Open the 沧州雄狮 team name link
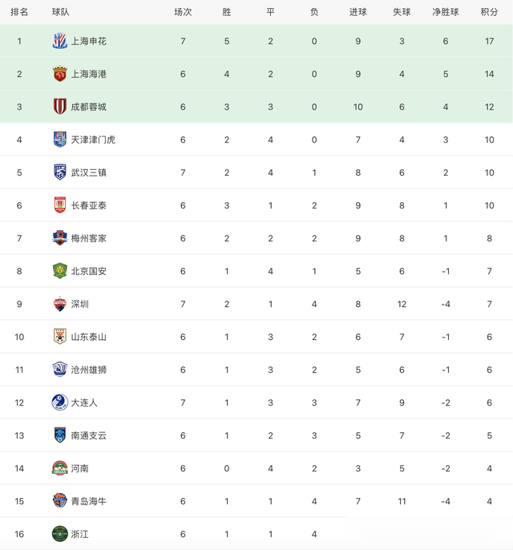This screenshot has height=550, width=513. click(x=88, y=370)
